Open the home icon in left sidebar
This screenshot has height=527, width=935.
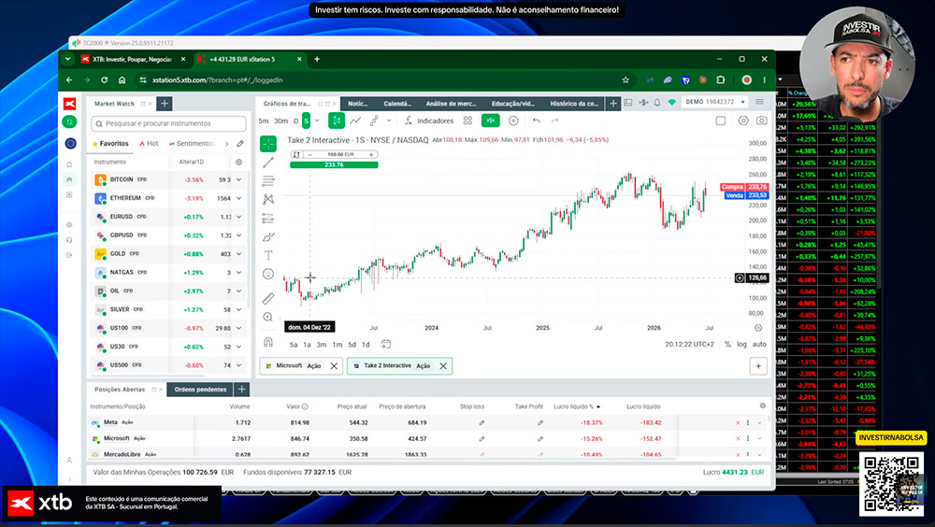70,164
